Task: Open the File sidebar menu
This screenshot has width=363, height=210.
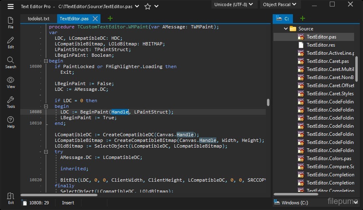Action: (x=11, y=22)
